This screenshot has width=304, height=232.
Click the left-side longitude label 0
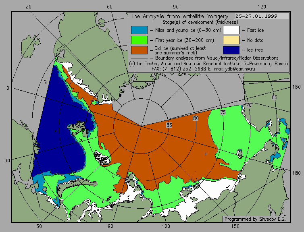[8, 88]
